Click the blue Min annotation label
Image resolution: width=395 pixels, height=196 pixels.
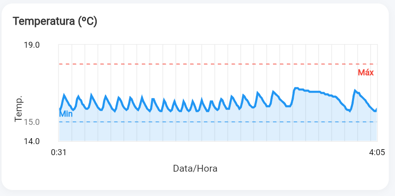pos(66,114)
